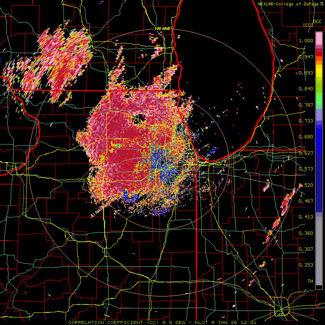Click the KLOT station identifier text
The width and height of the screenshot is (325, 325).
coord(202,322)
